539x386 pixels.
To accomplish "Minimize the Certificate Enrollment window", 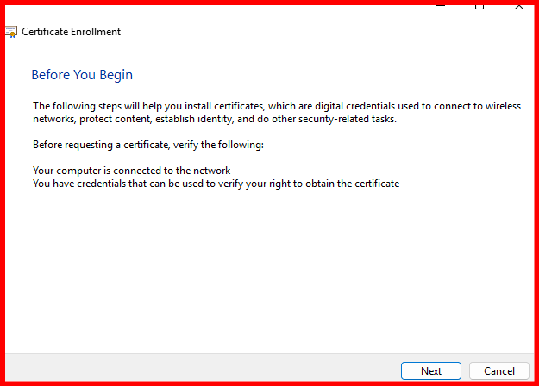I will pyautogui.click(x=442, y=6).
